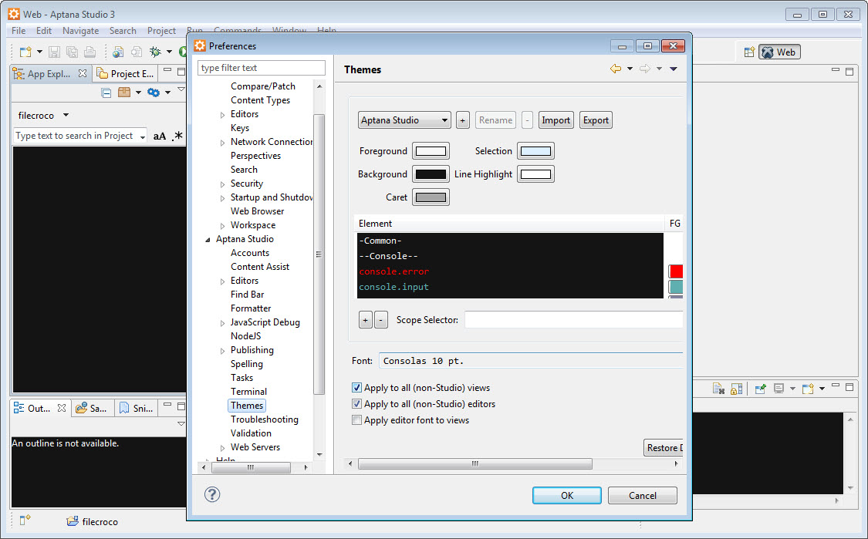Image resolution: width=868 pixels, height=539 pixels.
Task: Open the Caret color swatch
Action: (431, 197)
